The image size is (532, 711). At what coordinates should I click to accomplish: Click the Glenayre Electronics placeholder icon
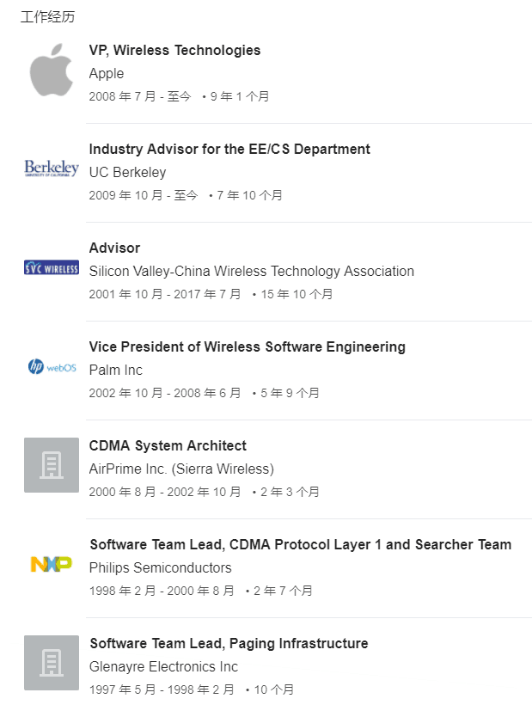pyautogui.click(x=52, y=663)
